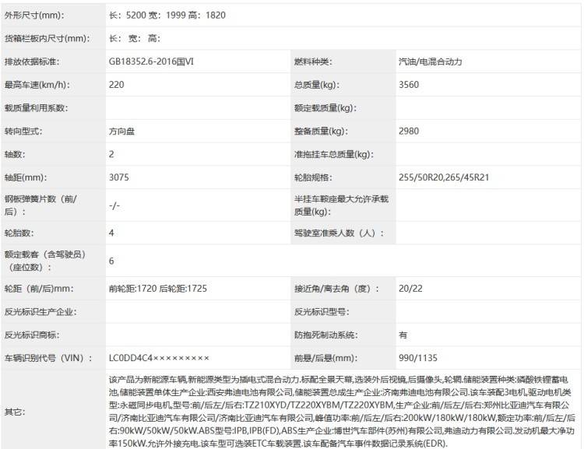584x449 pixels.
Task: Click the 货箱栏板内尺寸(mm) label
Action: click(47, 38)
